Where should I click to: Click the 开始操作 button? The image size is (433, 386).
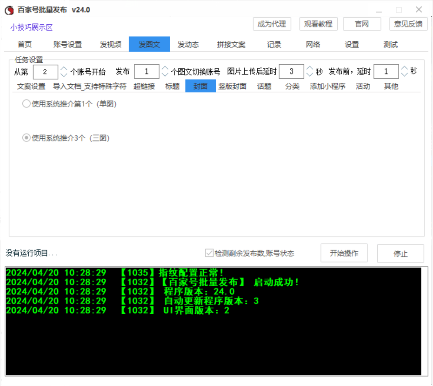pos(344,253)
